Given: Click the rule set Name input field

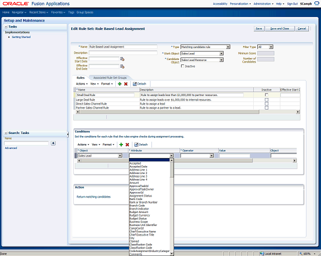Looking at the screenshot, I should click(x=123, y=46).
